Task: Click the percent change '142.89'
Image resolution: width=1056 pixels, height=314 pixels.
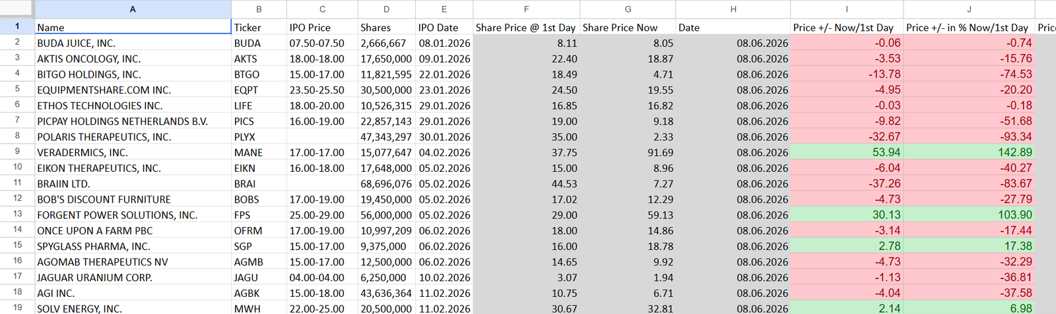Action: pyautogui.click(x=969, y=152)
